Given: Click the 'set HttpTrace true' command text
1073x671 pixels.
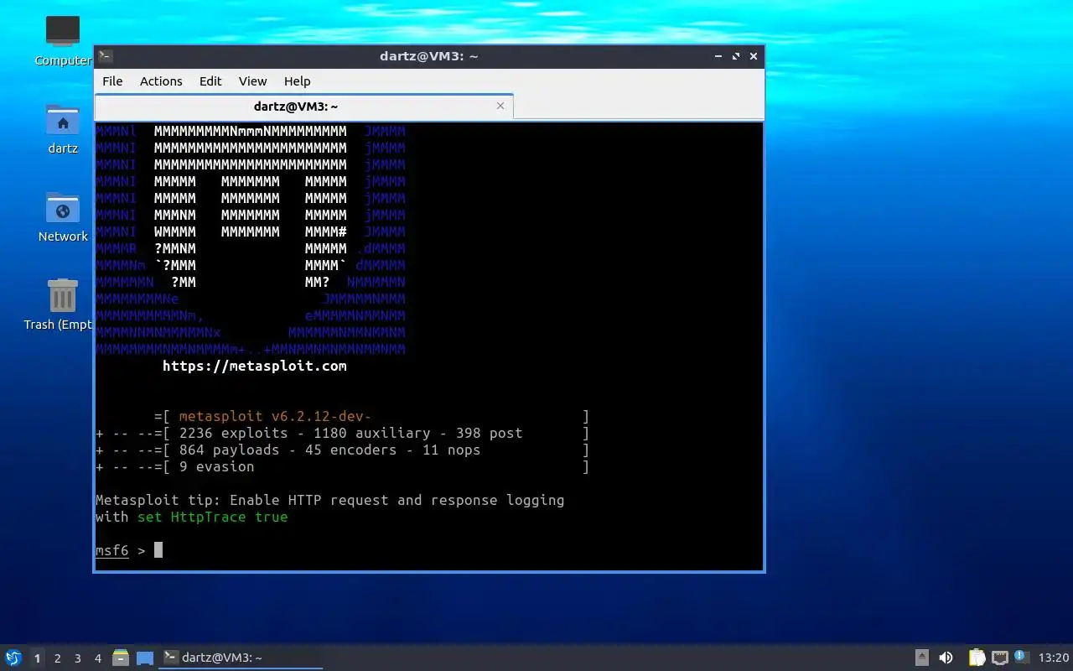Looking at the screenshot, I should pos(213,517).
